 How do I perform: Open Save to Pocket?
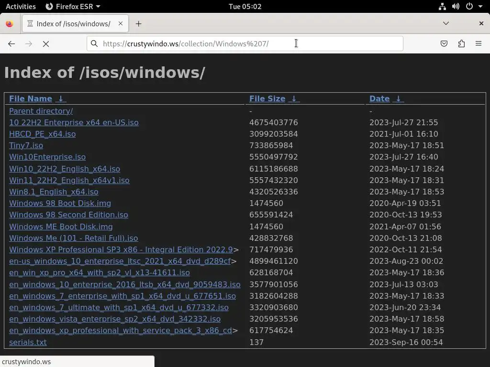(444, 43)
